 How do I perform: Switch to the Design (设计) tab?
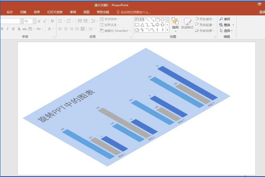pyautogui.click(x=10, y=12)
